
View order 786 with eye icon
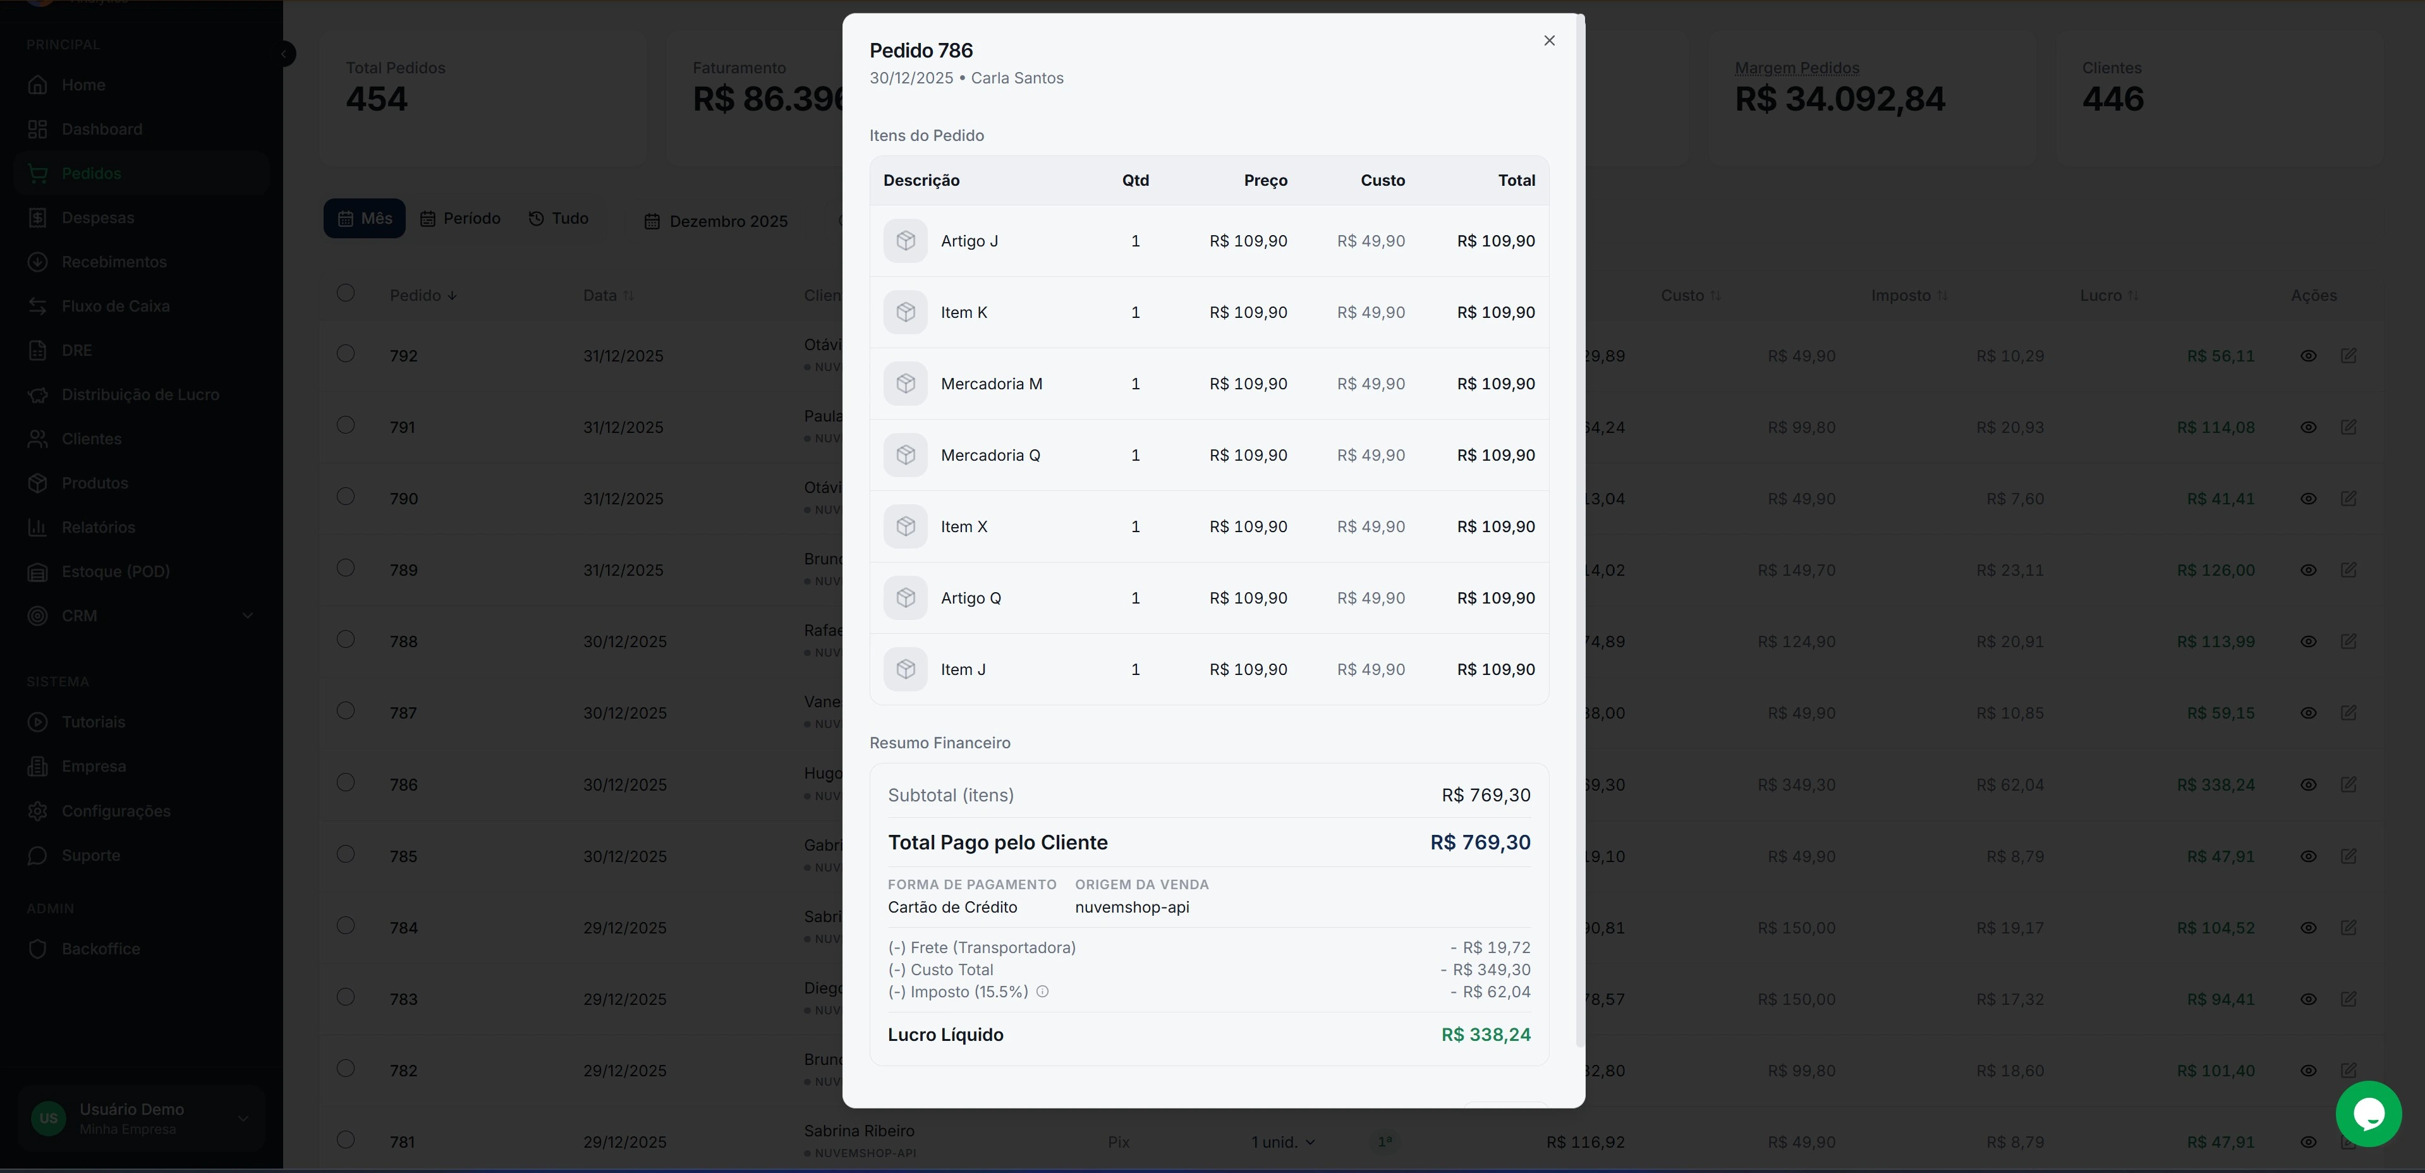point(2308,785)
